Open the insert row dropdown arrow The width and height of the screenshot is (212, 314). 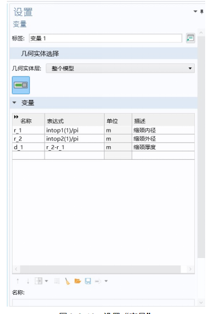(46, 281)
